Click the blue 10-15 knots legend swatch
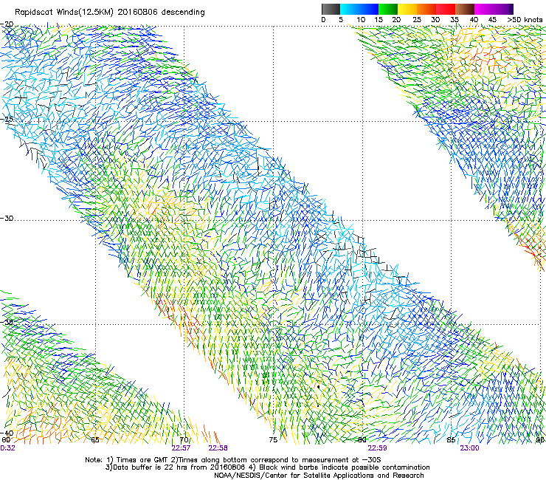 (x=369, y=9)
